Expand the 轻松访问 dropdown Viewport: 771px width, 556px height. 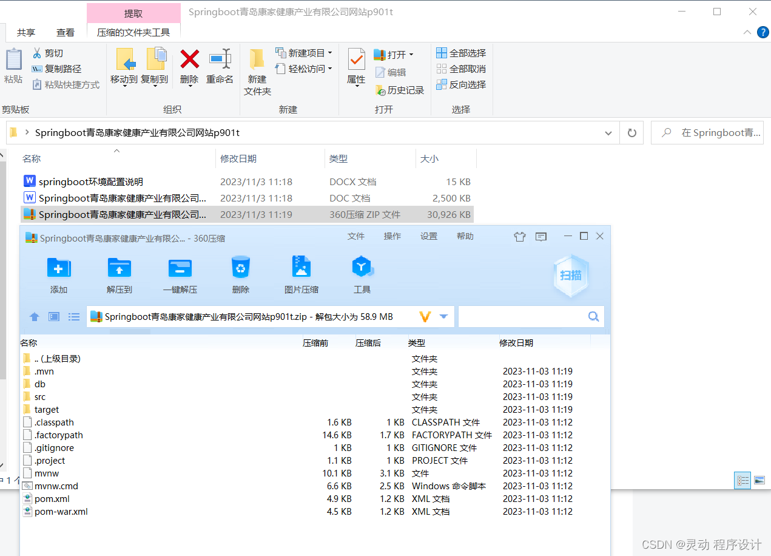[330, 69]
